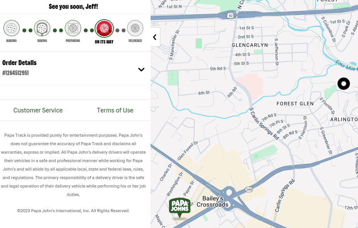The height and width of the screenshot is (228, 358).
Task: Click the S Jefferson St map label
Action: click(277, 52)
